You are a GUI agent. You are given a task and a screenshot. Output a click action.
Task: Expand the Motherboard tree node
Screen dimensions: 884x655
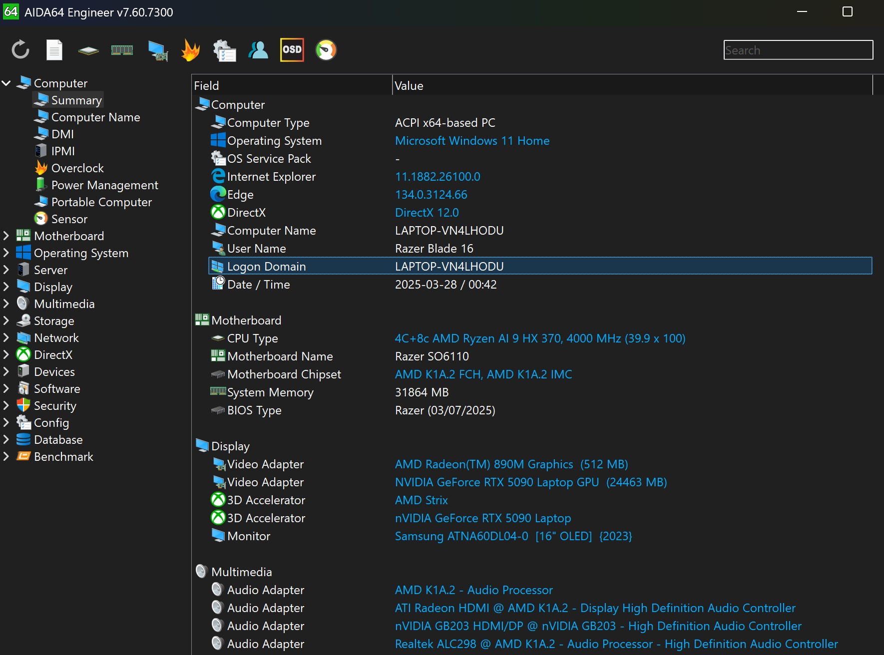[6, 236]
